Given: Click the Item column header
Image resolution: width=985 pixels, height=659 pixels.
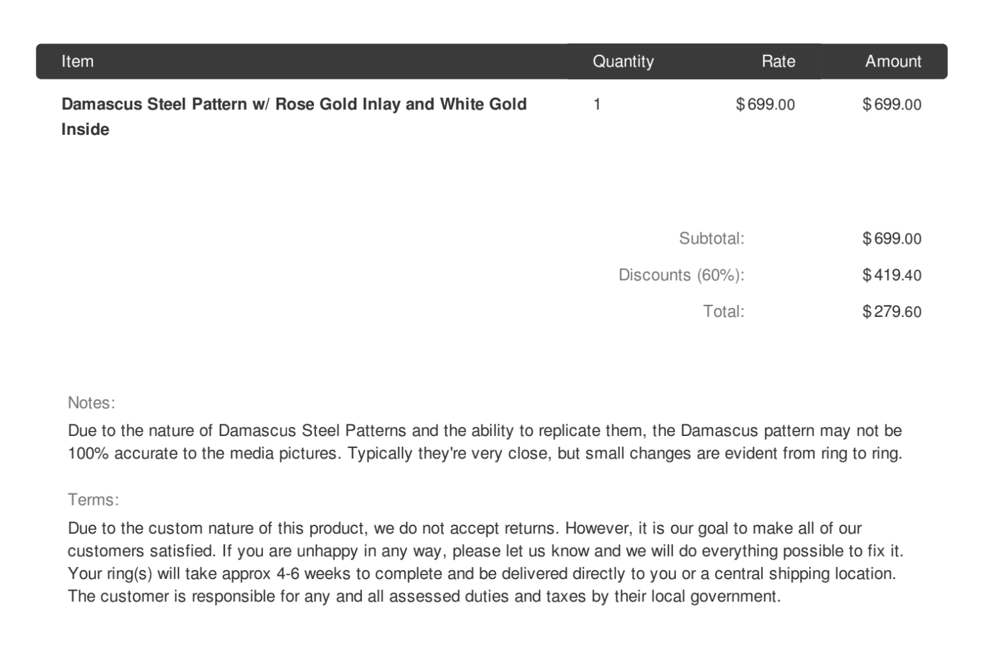Looking at the screenshot, I should [x=77, y=61].
